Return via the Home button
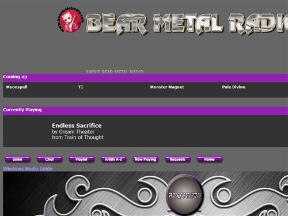The height and width of the screenshot is (216, 288). (x=210, y=160)
